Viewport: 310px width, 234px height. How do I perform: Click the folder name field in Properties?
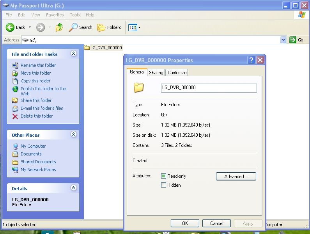[x=209, y=88]
